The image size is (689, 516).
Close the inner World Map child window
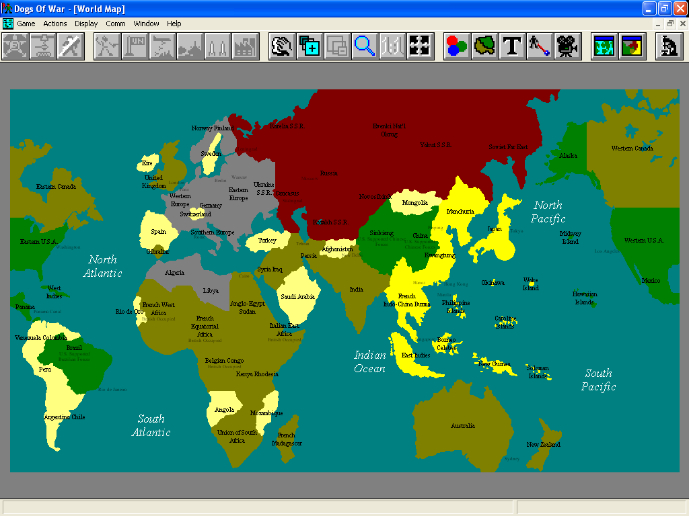point(683,24)
